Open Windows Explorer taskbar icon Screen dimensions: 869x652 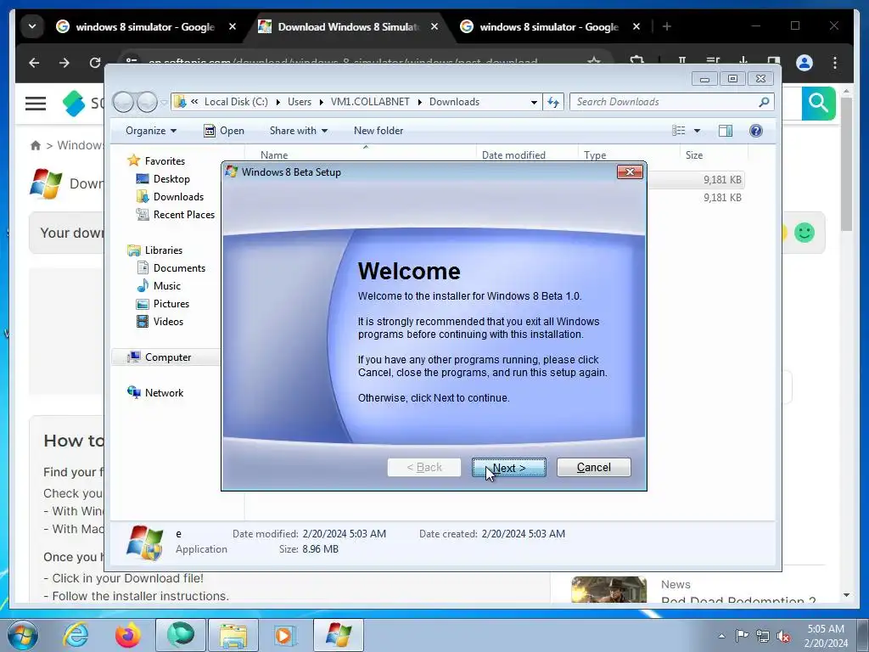pos(233,635)
